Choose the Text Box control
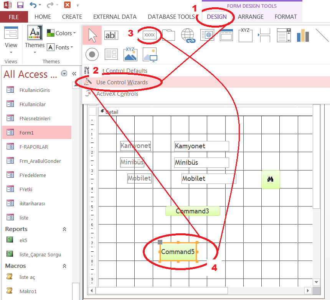The width and height of the screenshot is (330, 300). (x=111, y=35)
